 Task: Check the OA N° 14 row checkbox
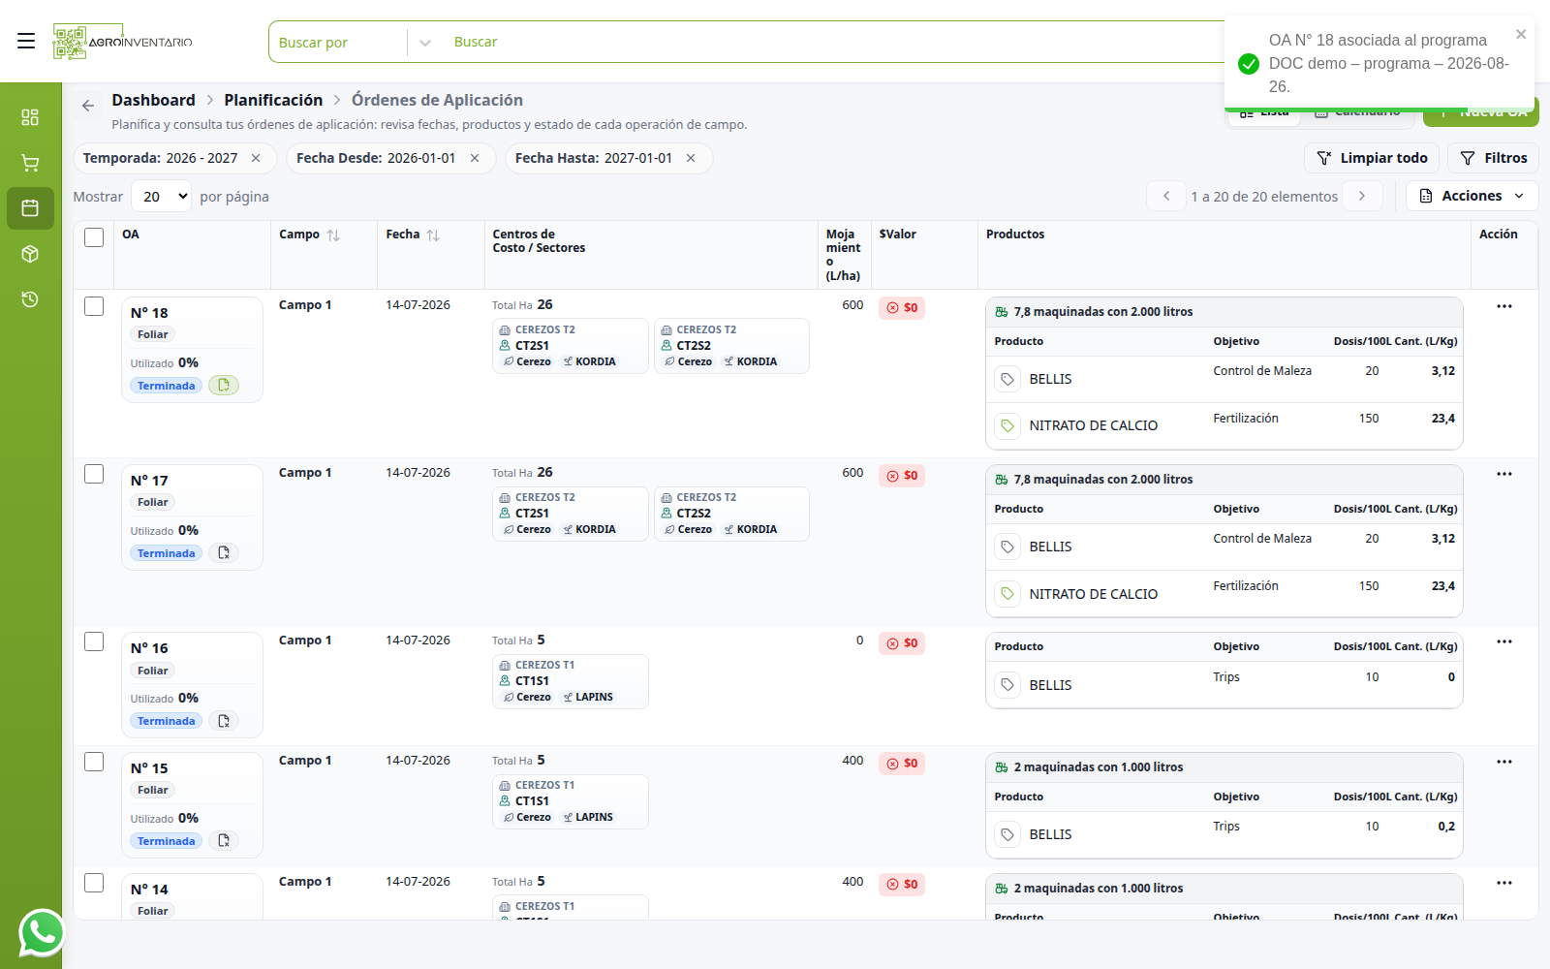pyautogui.click(x=94, y=883)
